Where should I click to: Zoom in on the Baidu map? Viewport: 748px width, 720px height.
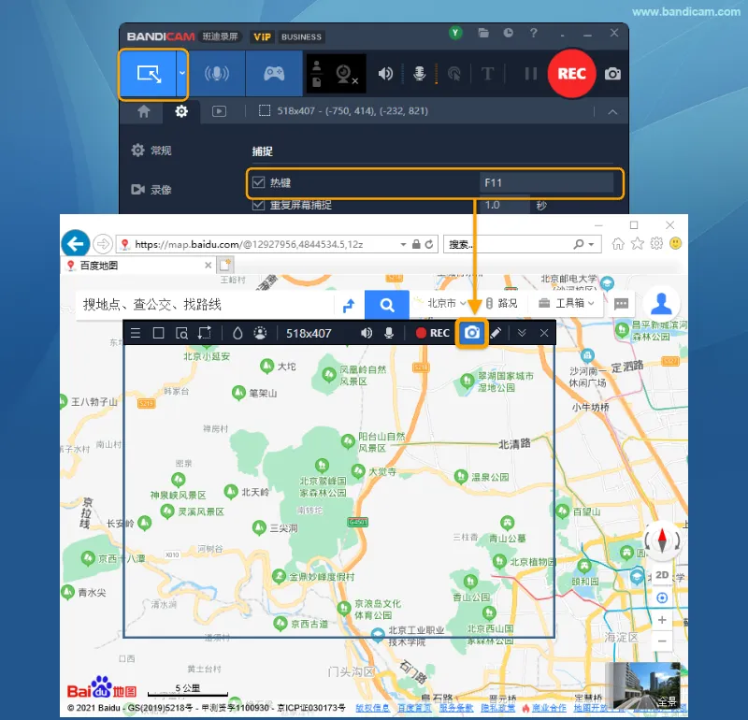tap(662, 620)
